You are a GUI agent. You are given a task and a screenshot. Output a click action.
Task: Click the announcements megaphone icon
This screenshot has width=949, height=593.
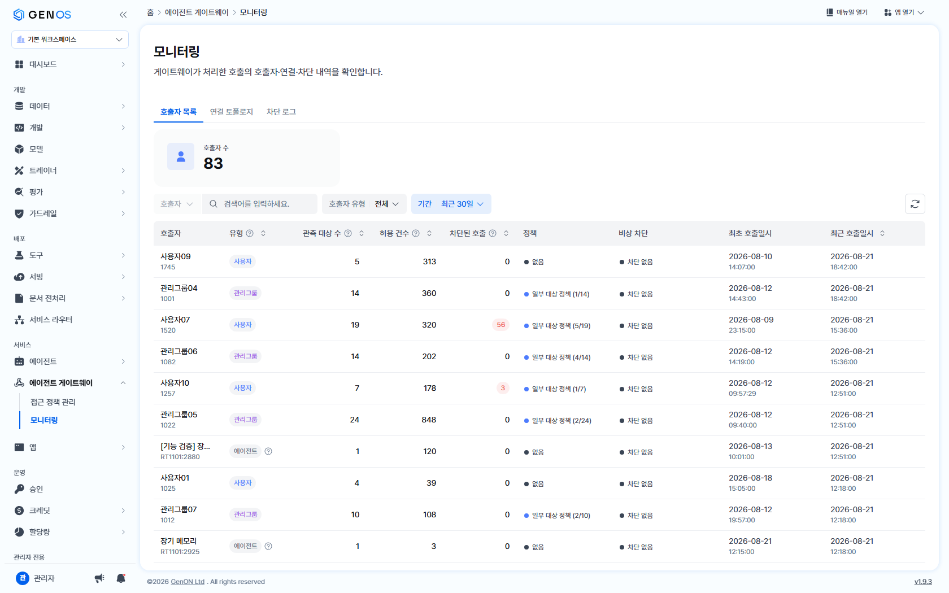tap(99, 578)
